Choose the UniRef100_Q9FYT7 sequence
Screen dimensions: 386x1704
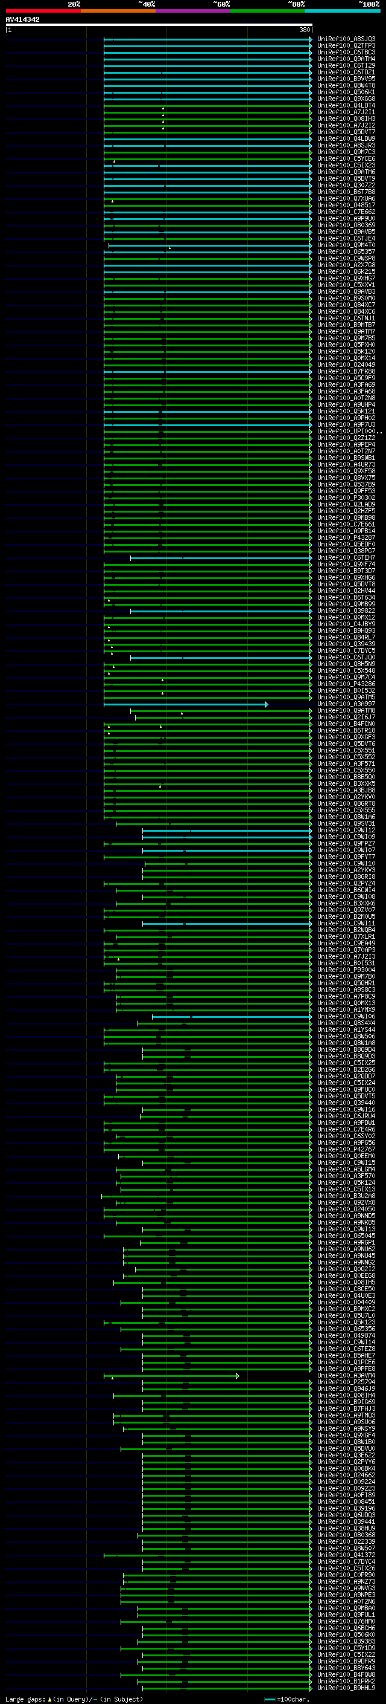coord(346,857)
